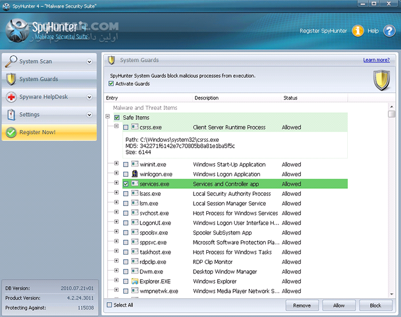Click the sppsvc.exe process icon
The image size is (401, 317).
(135, 241)
